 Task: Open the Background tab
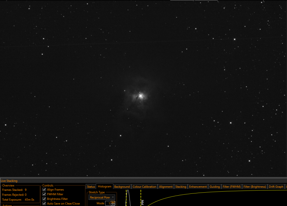click(122, 187)
